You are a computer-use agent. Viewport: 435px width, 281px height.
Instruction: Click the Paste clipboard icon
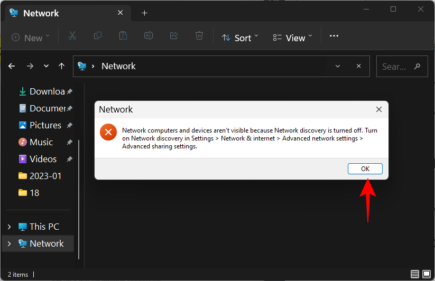coord(123,36)
